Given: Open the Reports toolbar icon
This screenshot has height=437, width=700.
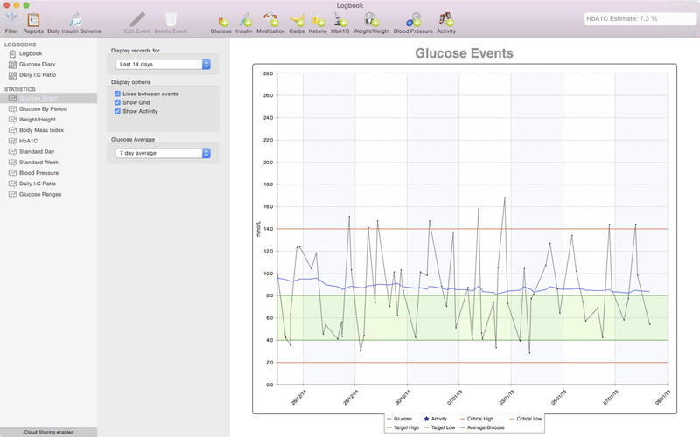Looking at the screenshot, I should point(33,21).
